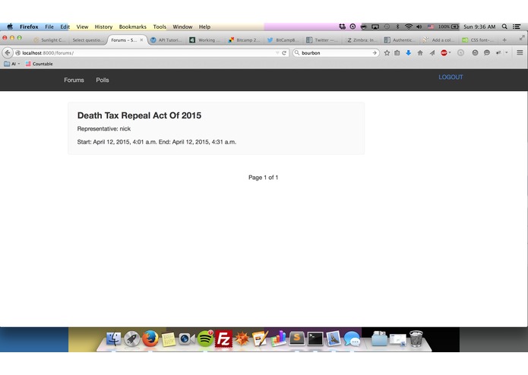Viewport: 528px width, 375px height.
Task: Open the Tools menu
Action: (x=160, y=27)
